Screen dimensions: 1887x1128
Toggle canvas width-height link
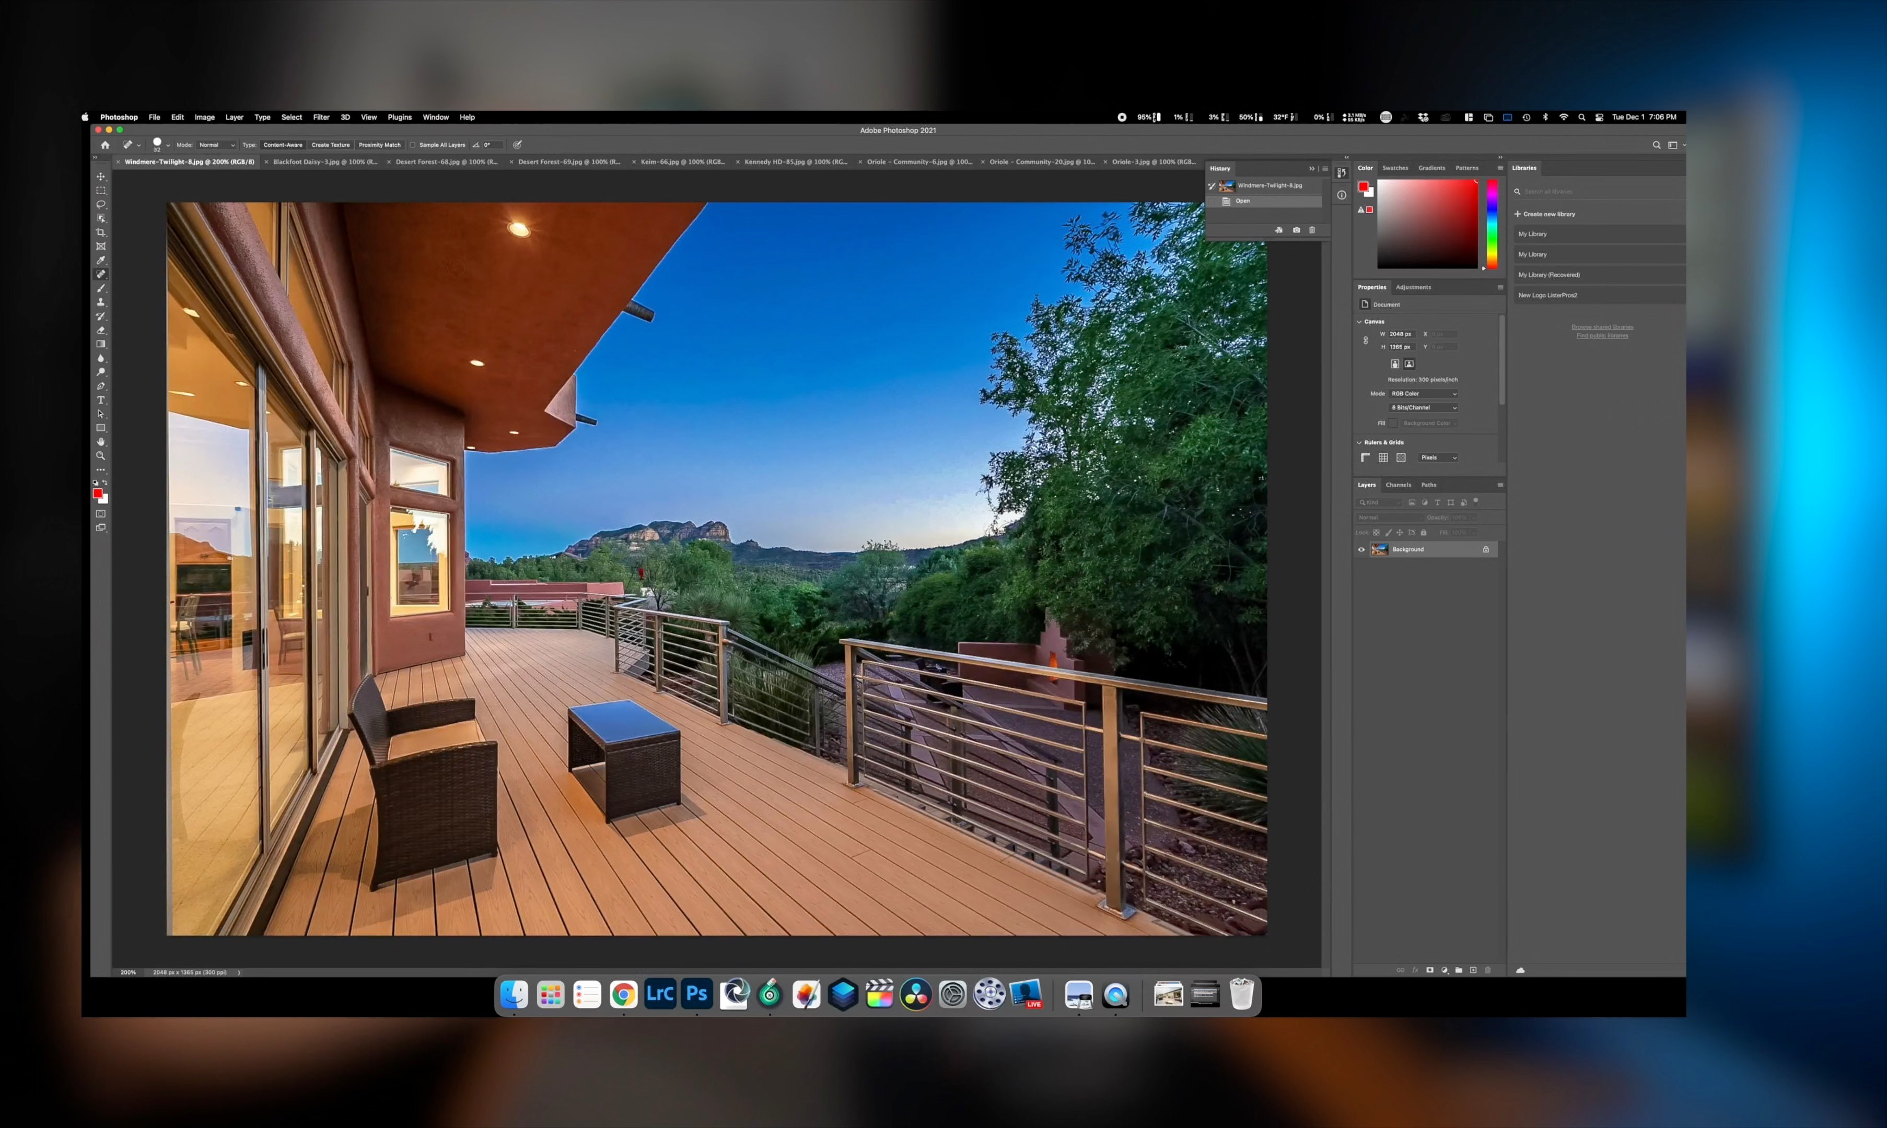coord(1366,340)
